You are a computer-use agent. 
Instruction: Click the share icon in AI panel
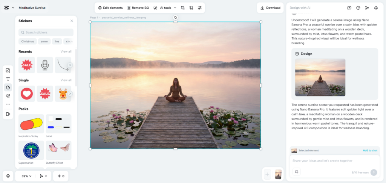[x=367, y=8]
